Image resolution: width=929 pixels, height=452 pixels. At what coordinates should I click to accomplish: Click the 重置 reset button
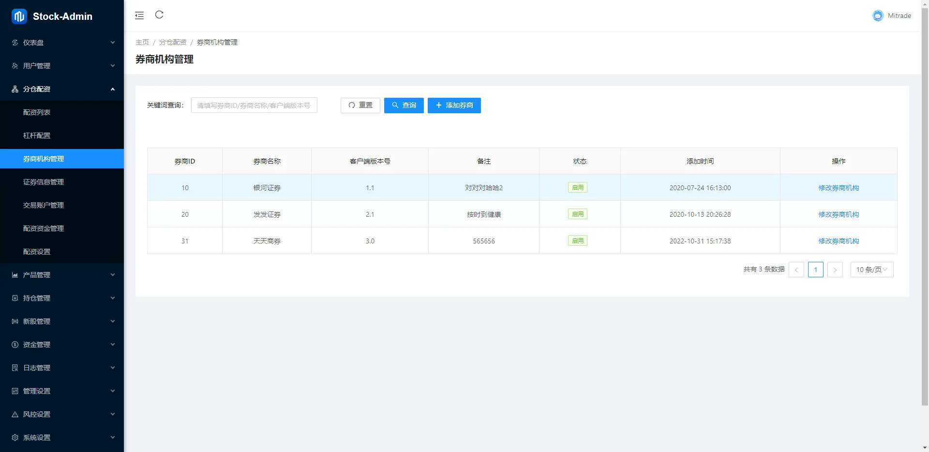point(360,105)
